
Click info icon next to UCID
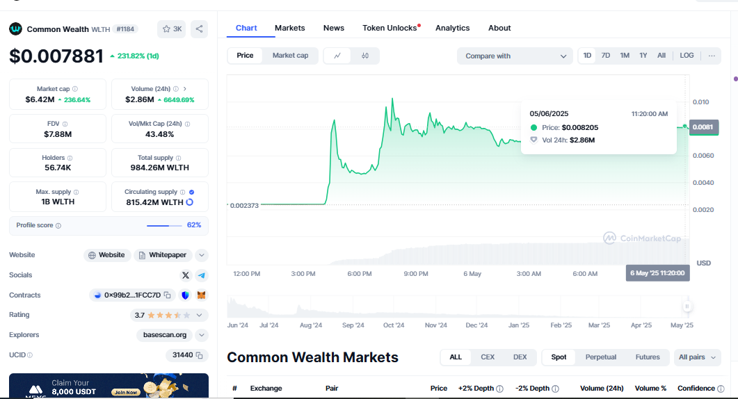[x=30, y=355]
